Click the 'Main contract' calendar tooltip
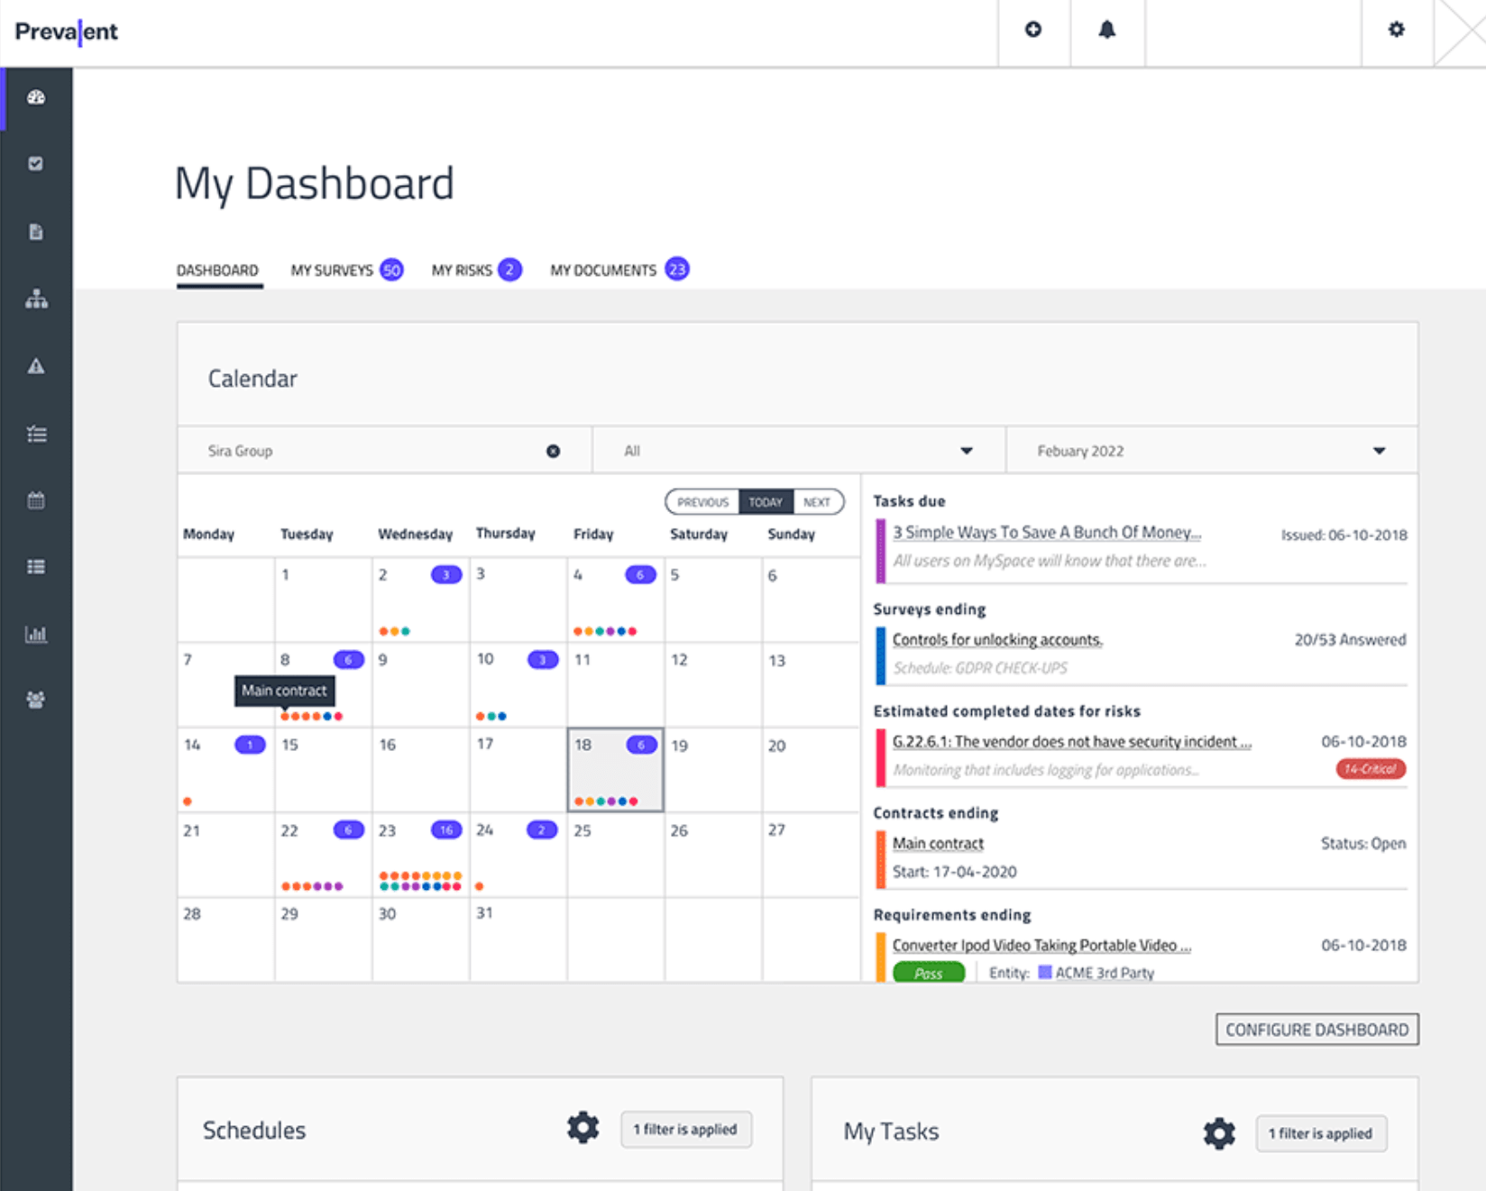 coord(284,691)
